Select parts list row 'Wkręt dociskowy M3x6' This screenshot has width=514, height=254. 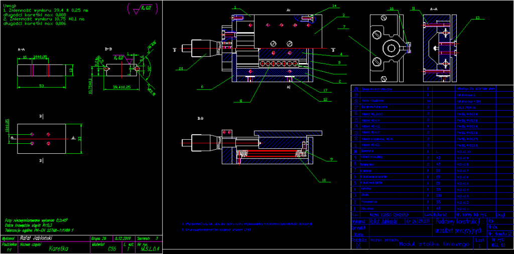click(378, 138)
